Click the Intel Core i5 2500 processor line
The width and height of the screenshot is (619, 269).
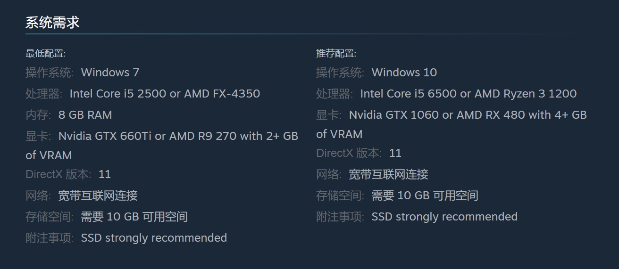(165, 94)
